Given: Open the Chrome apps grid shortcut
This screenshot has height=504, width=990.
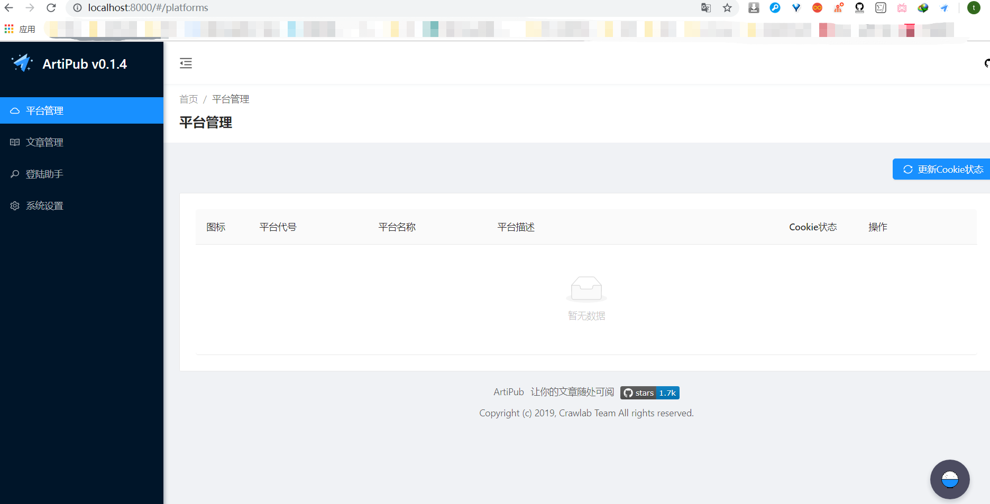Looking at the screenshot, I should 9,29.
